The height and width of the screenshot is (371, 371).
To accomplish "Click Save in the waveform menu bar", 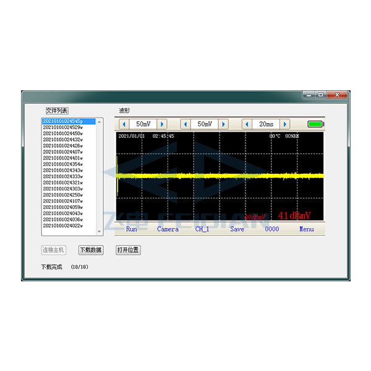I will [x=237, y=229].
